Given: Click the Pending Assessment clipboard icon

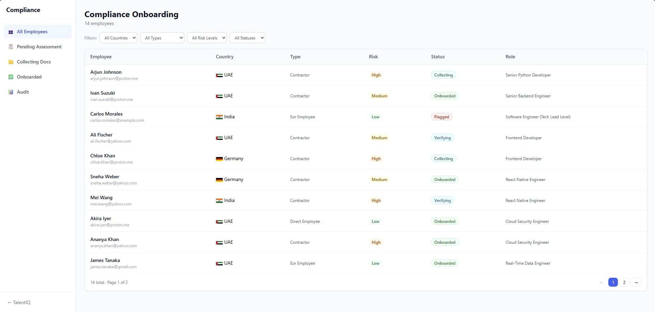Looking at the screenshot, I should [11, 47].
